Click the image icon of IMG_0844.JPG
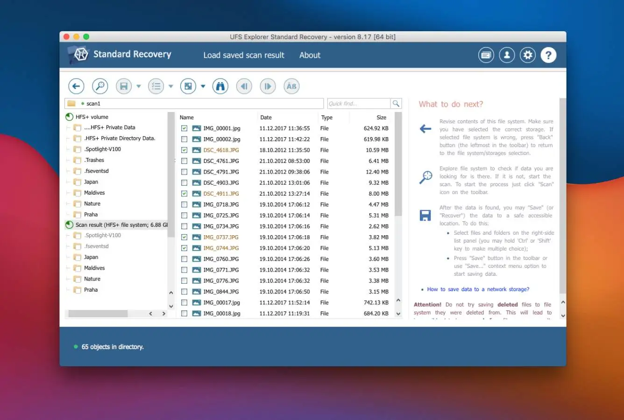The width and height of the screenshot is (624, 420). click(x=197, y=292)
